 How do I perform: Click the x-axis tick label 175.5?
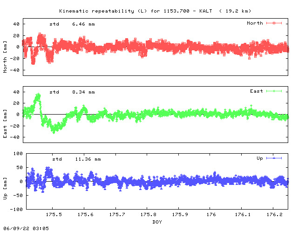[54, 214]
